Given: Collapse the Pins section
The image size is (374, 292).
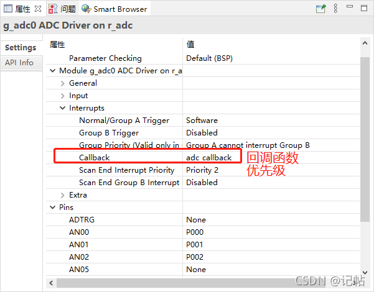Looking at the screenshot, I should coord(53,208).
